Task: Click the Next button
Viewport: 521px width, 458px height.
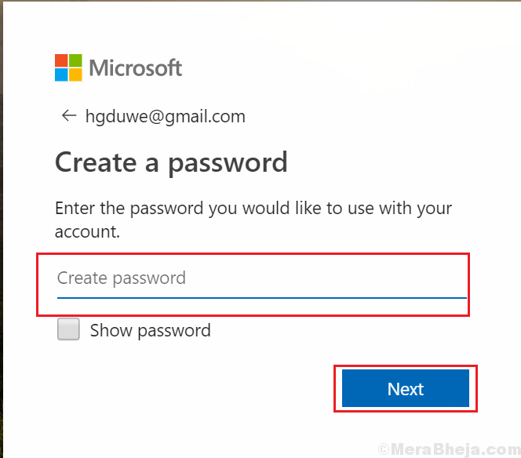Action: 406,388
